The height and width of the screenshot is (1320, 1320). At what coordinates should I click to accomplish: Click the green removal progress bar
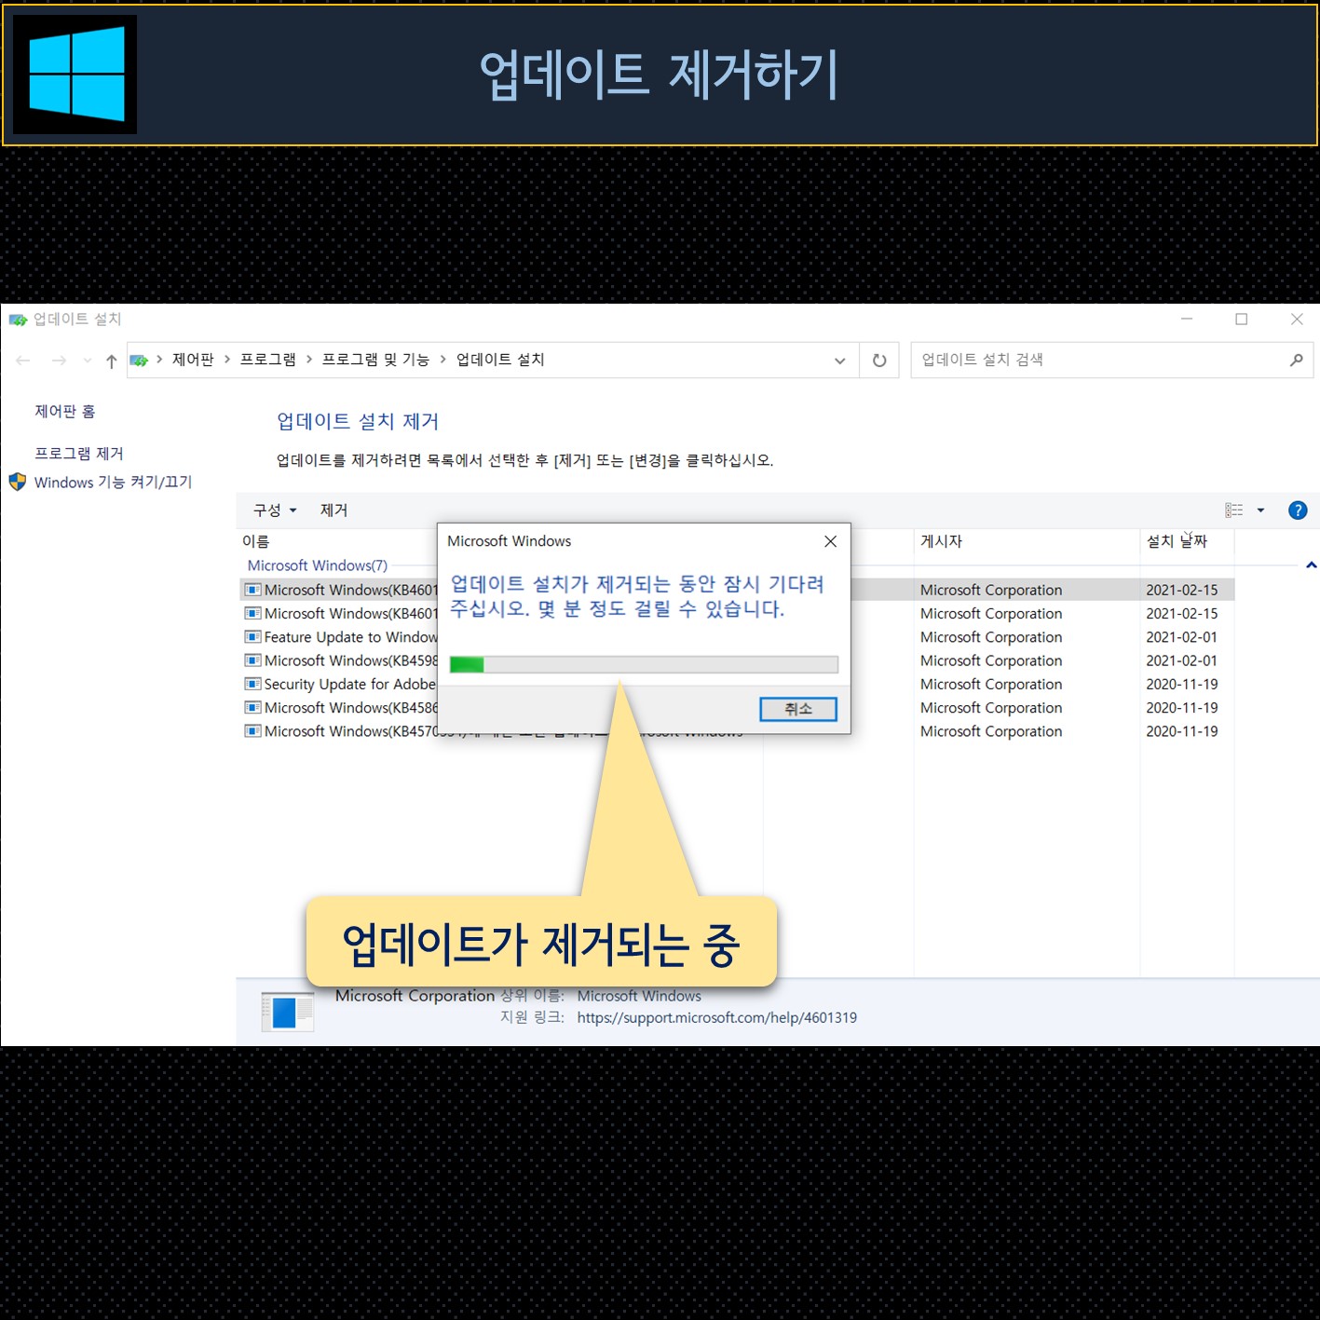[x=644, y=664]
